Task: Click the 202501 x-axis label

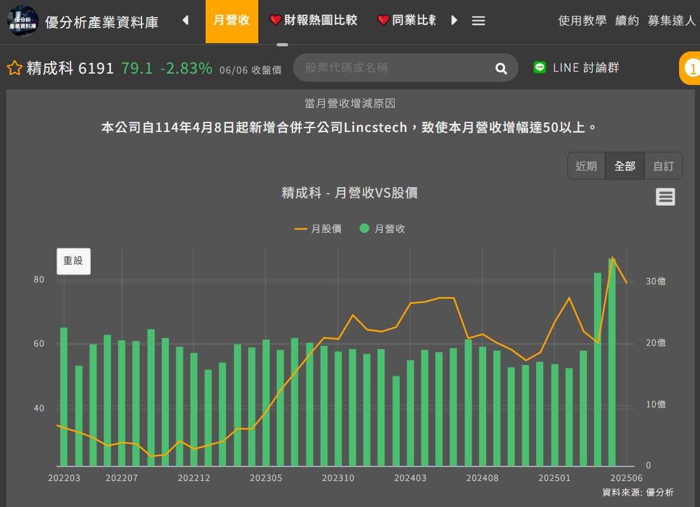Action: click(555, 478)
